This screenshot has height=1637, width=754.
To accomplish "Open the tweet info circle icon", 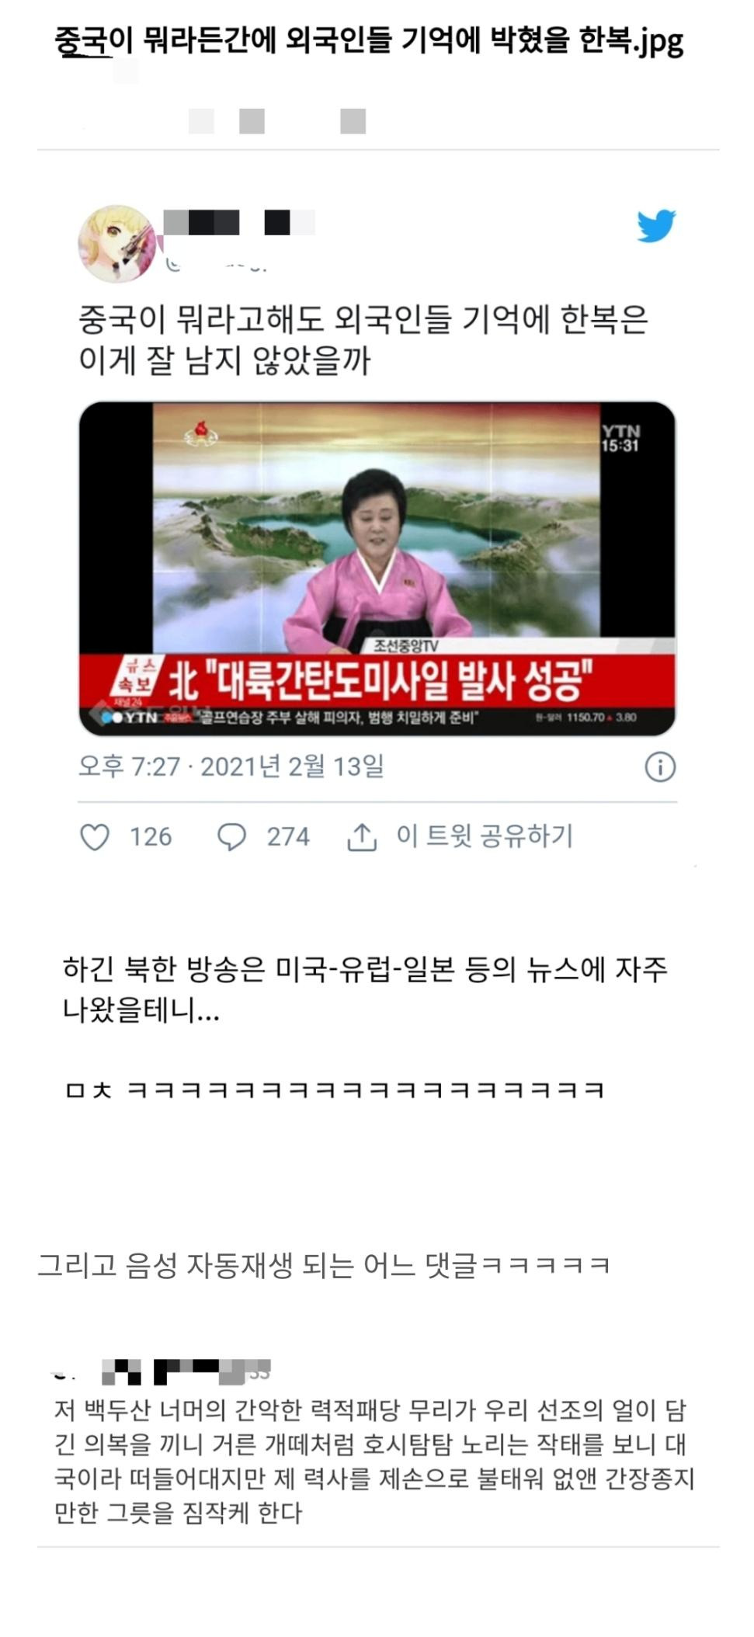I will click(660, 766).
